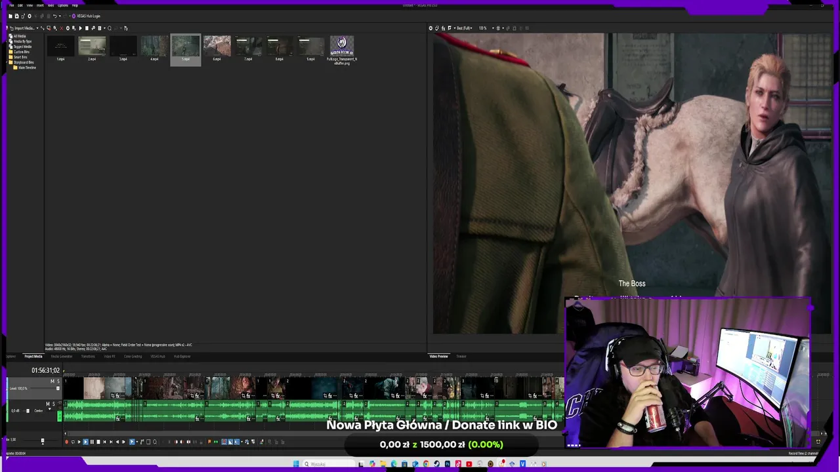Stop media preview in Project Media toolbar
This screenshot has width=840, height=472.
pos(87,28)
